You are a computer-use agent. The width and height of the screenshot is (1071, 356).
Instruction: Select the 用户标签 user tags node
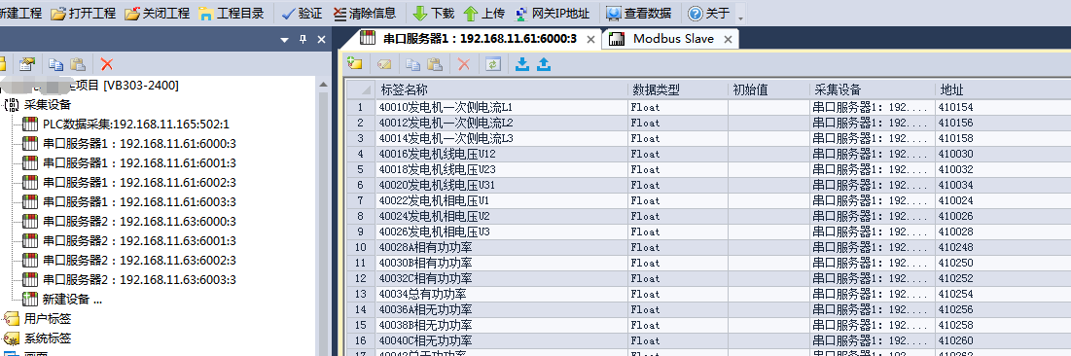pyautogui.click(x=47, y=318)
